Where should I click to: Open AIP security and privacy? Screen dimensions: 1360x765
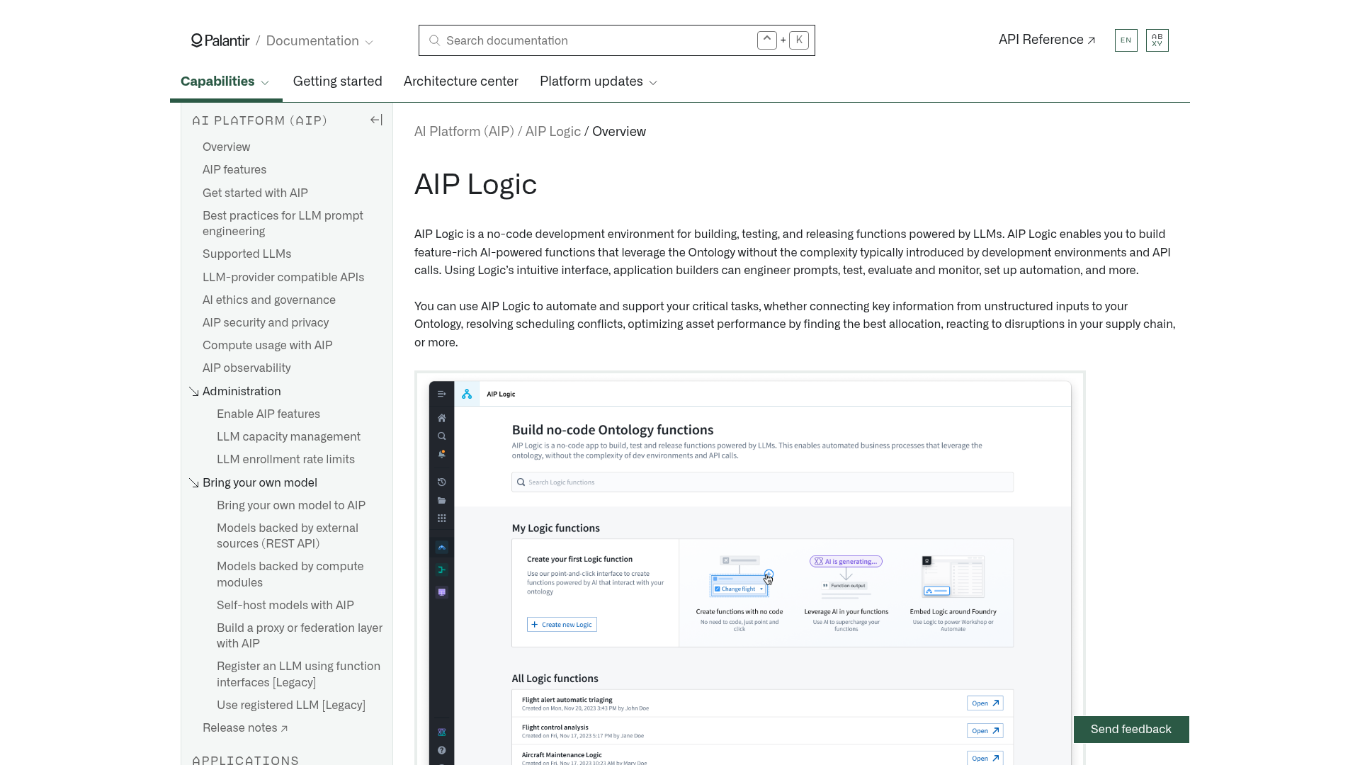tap(266, 322)
